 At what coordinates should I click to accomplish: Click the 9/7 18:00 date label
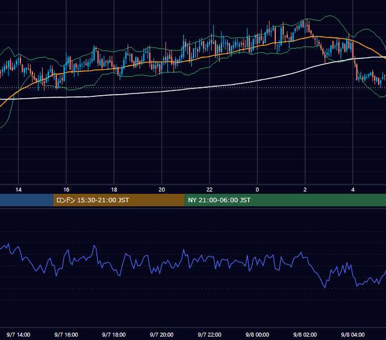(114, 334)
